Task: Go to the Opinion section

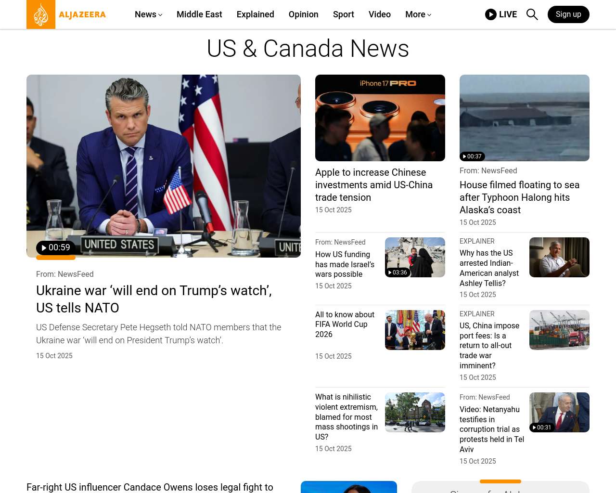Action: tap(303, 14)
